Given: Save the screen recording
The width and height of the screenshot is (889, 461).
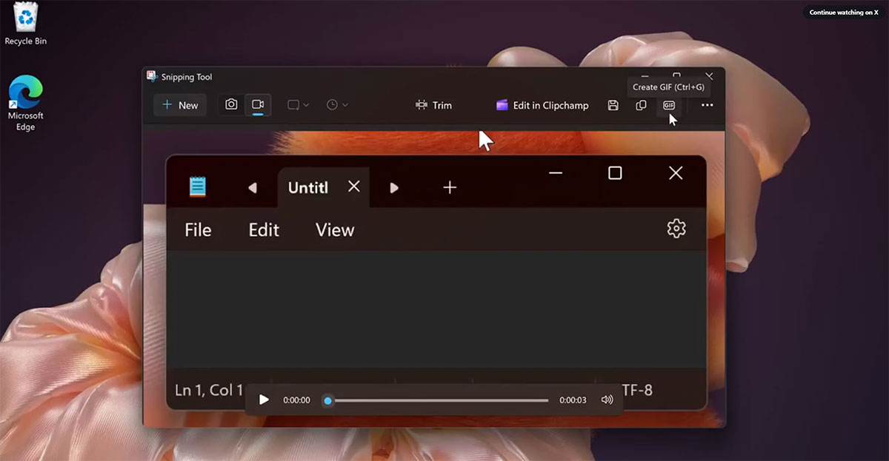Looking at the screenshot, I should (612, 105).
